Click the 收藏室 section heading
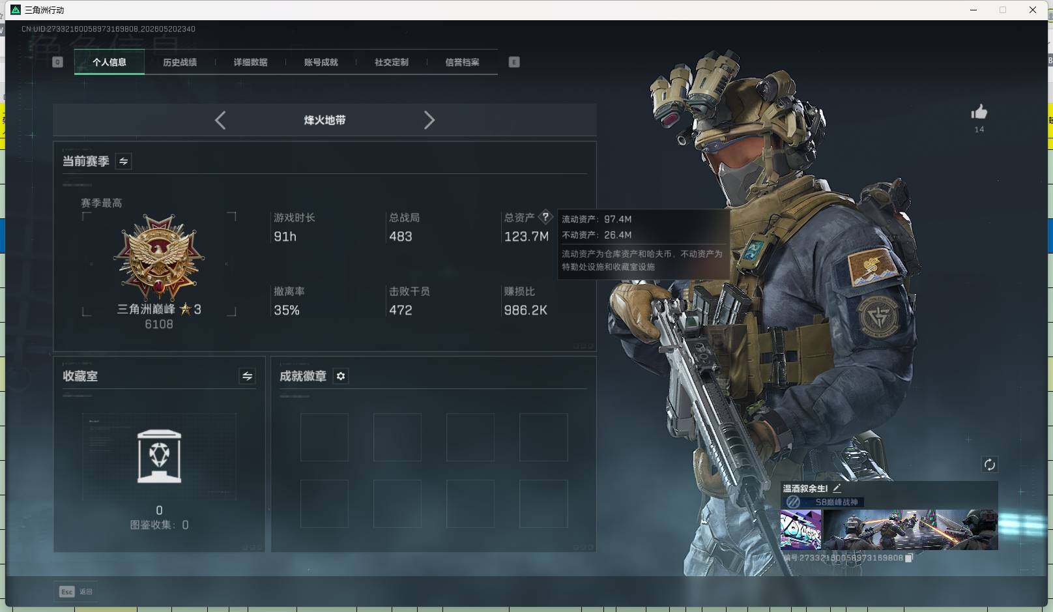 tap(80, 376)
